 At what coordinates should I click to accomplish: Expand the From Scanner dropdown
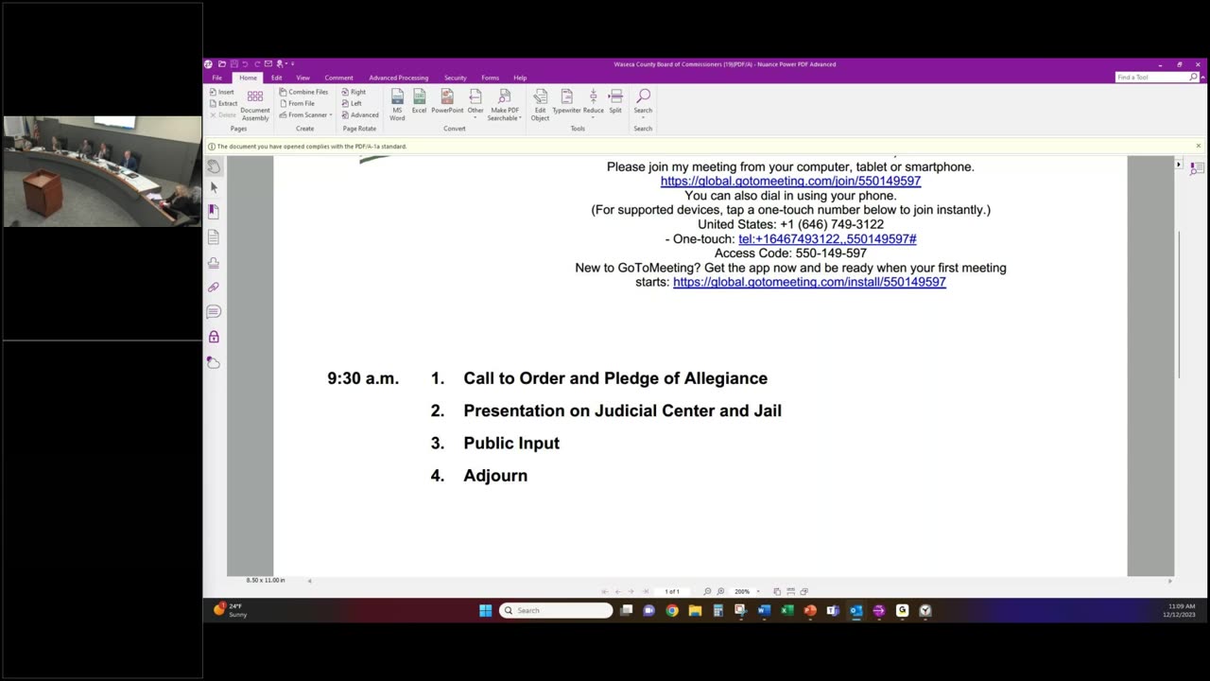(x=306, y=114)
